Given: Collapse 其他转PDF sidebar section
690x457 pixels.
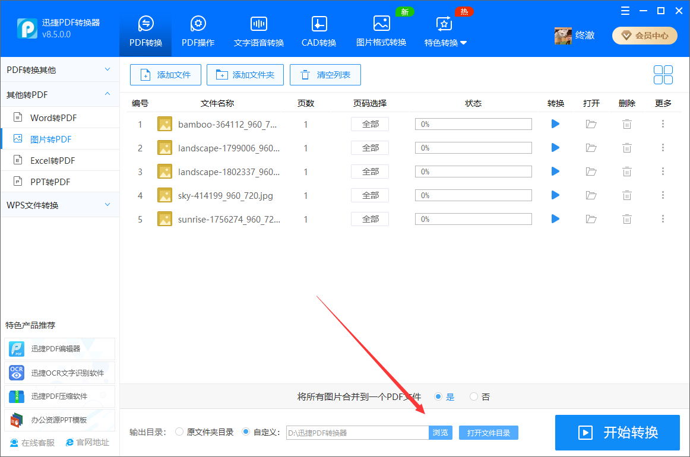Looking at the screenshot, I should (x=60, y=94).
